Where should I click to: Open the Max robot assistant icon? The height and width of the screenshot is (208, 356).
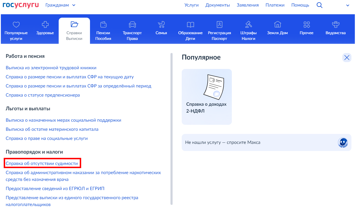click(x=343, y=142)
